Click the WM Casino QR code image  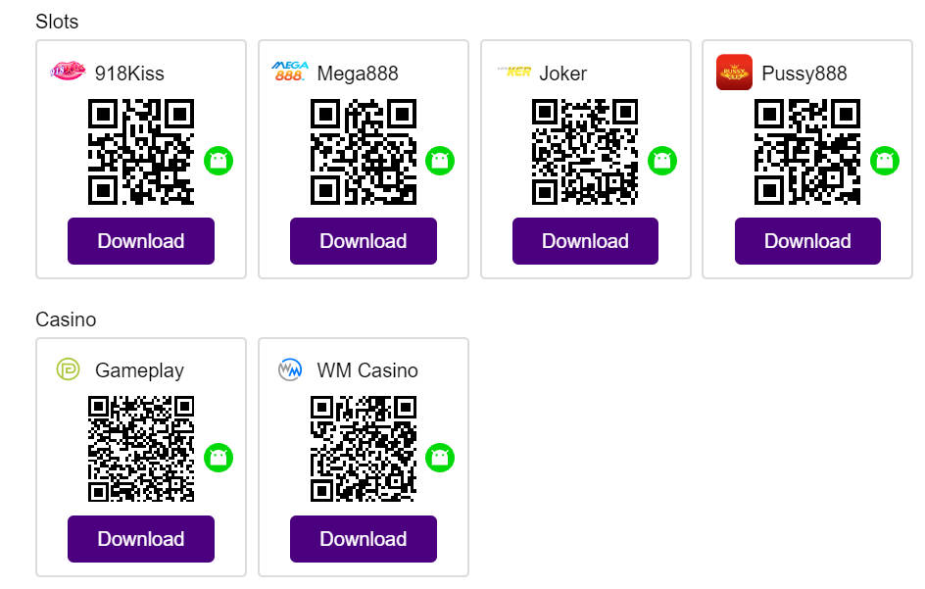[364, 449]
